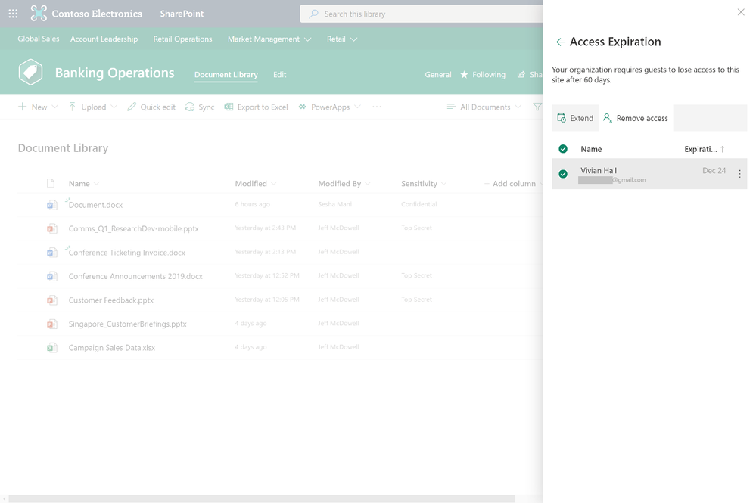This screenshot has height=503, width=756.
Task: Click Export to Excel toolbar button
Action: pyautogui.click(x=256, y=107)
